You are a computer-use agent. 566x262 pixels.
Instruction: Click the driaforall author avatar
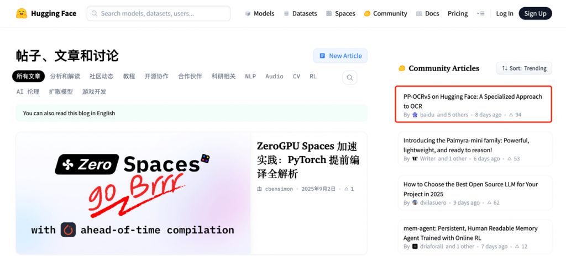click(415, 247)
